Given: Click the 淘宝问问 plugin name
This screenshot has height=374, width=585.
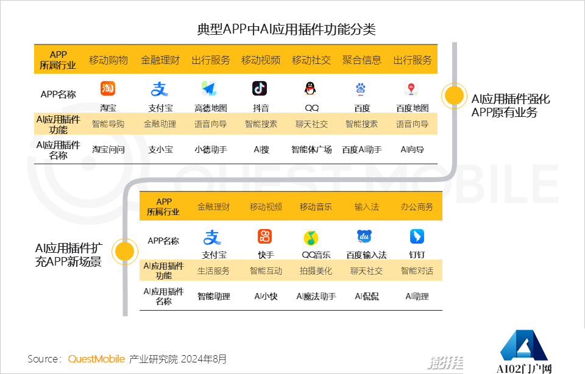Looking at the screenshot, I should click(108, 149).
